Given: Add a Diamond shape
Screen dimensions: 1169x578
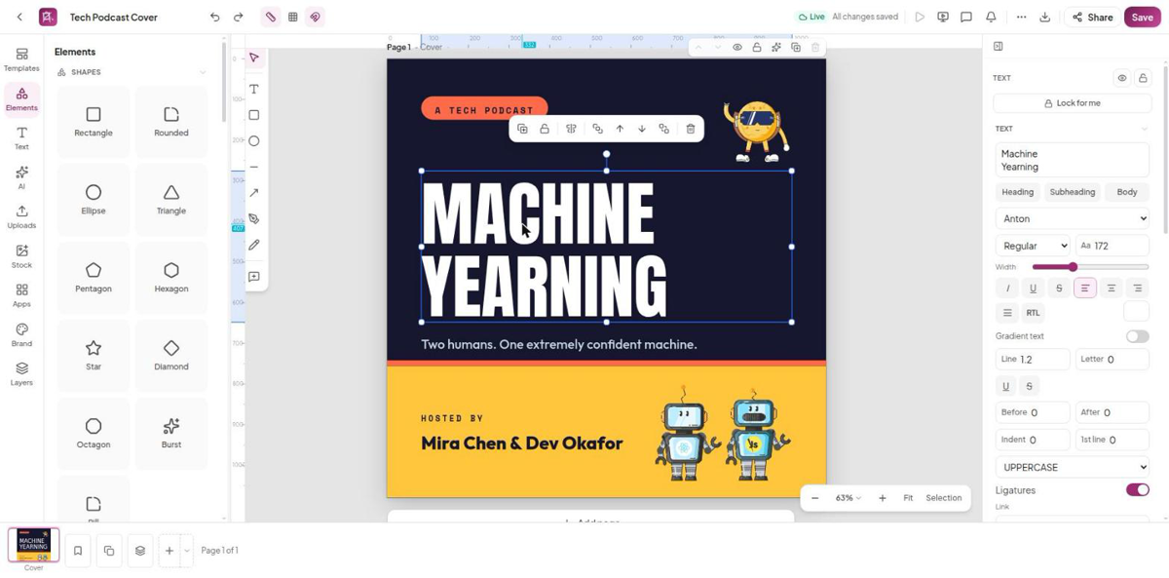Looking at the screenshot, I should pos(171,356).
